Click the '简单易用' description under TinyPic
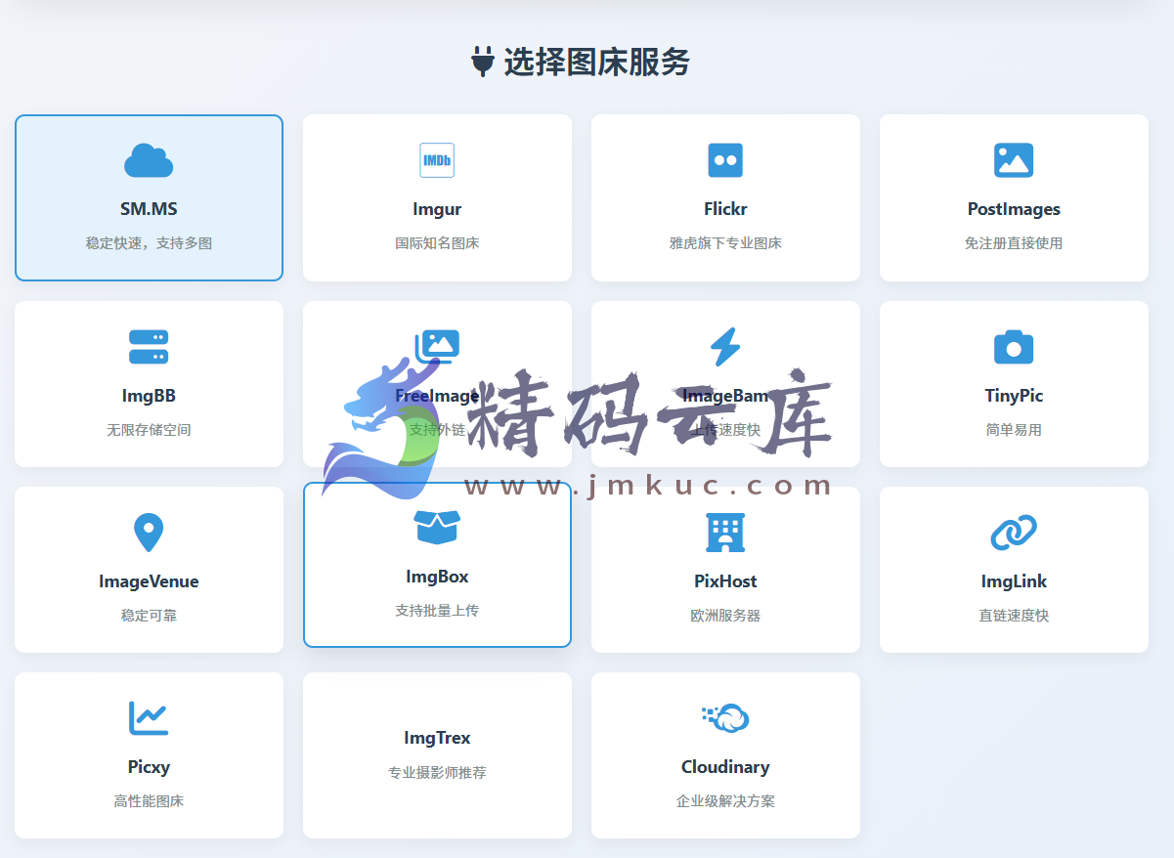Screen dimensions: 1174x858 click(1014, 430)
